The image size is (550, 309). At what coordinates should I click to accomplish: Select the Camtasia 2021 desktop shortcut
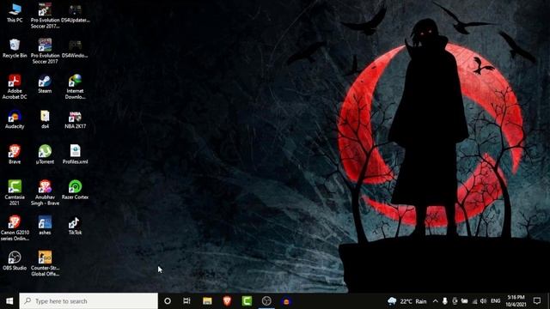point(15,192)
